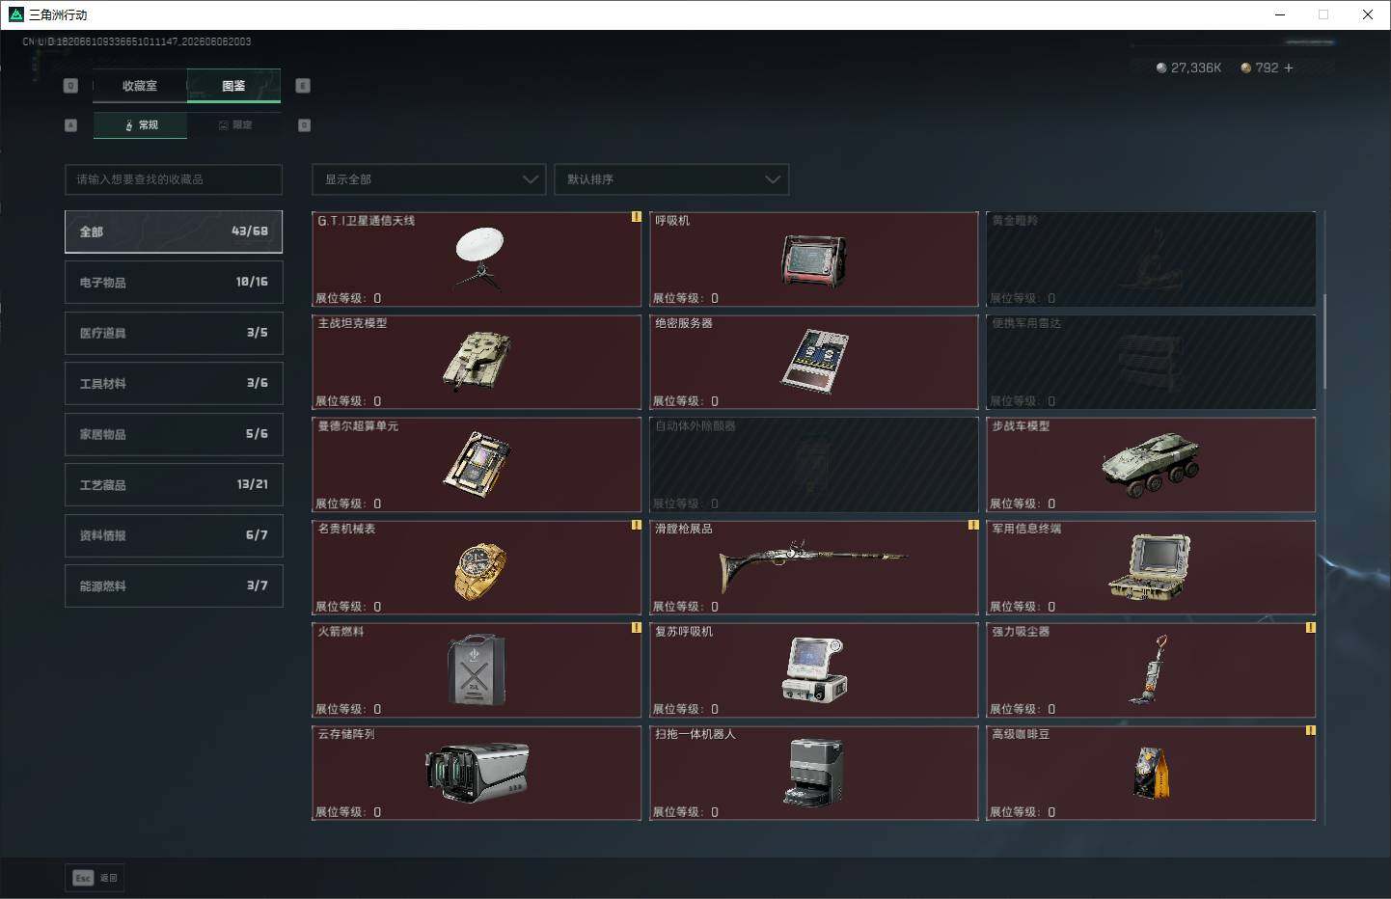Select the 强力吸尘器 vacuum cleaner item

pos(1151,670)
